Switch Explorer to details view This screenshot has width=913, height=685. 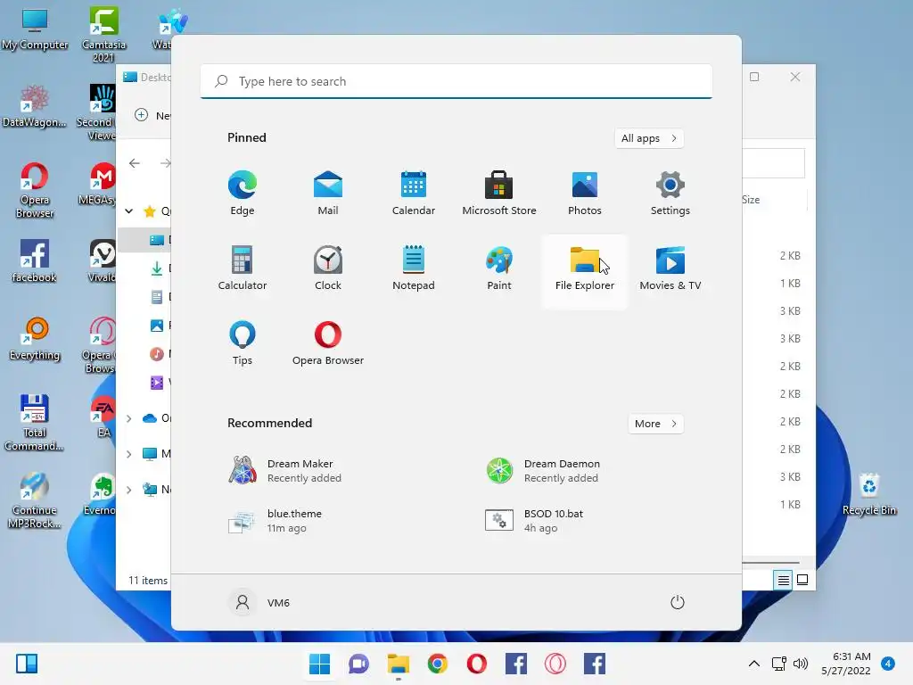coord(783,580)
